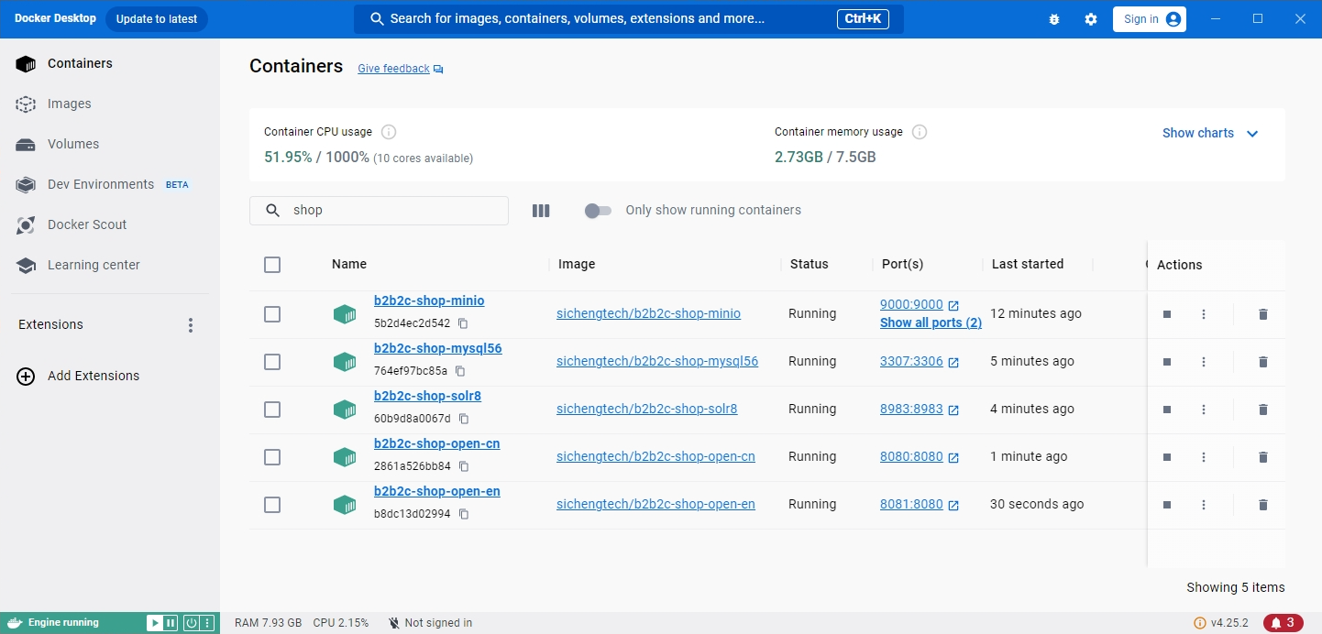Screen dimensions: 1322x634
Task: Go to Images in sidebar
Action: pyautogui.click(x=69, y=104)
